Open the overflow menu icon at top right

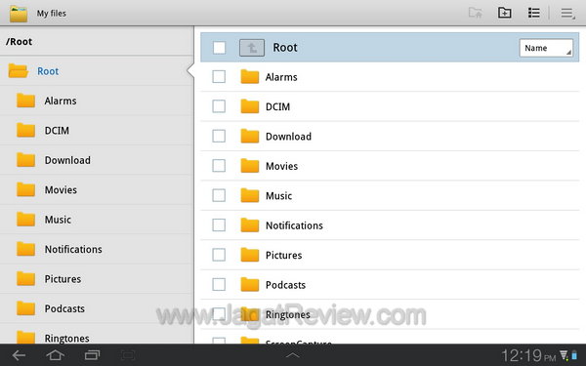tap(567, 14)
